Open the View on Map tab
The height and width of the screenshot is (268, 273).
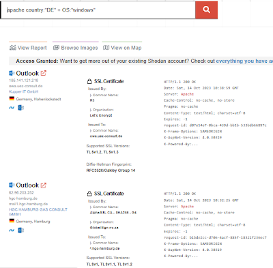pos(122,48)
